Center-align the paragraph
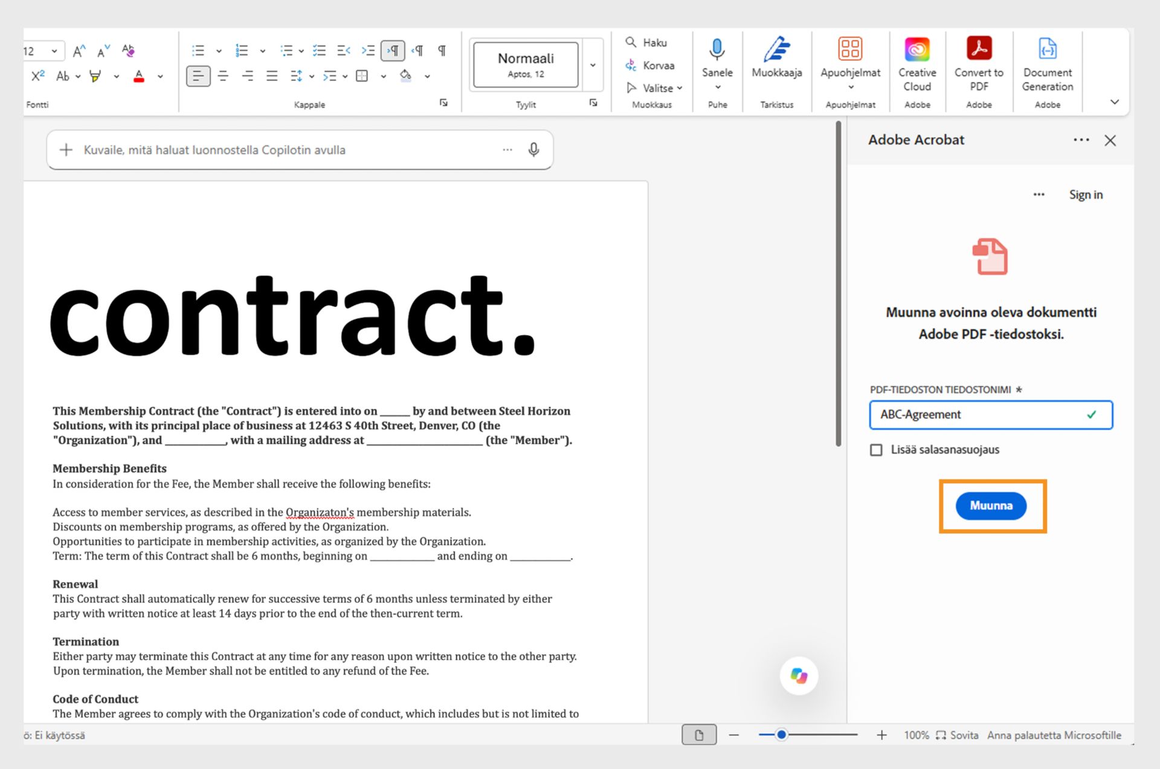 (223, 76)
